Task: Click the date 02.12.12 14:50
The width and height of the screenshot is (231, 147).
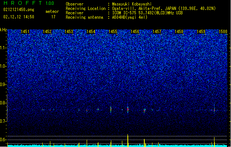Action: (x=19, y=17)
